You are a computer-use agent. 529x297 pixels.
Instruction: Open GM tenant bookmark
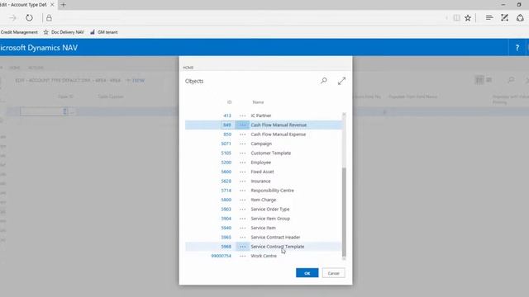tap(104, 32)
